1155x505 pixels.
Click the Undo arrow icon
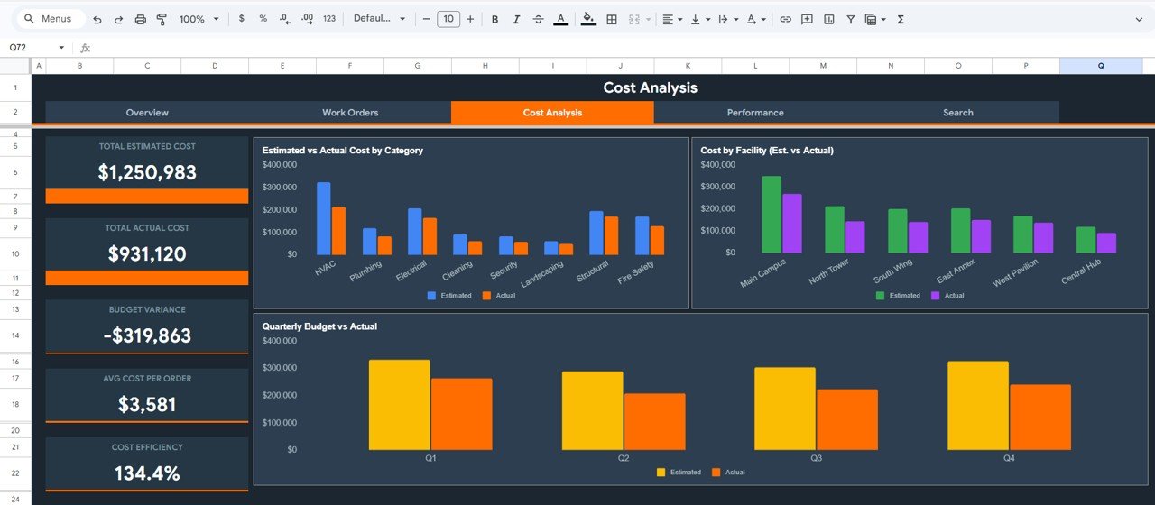click(x=97, y=19)
